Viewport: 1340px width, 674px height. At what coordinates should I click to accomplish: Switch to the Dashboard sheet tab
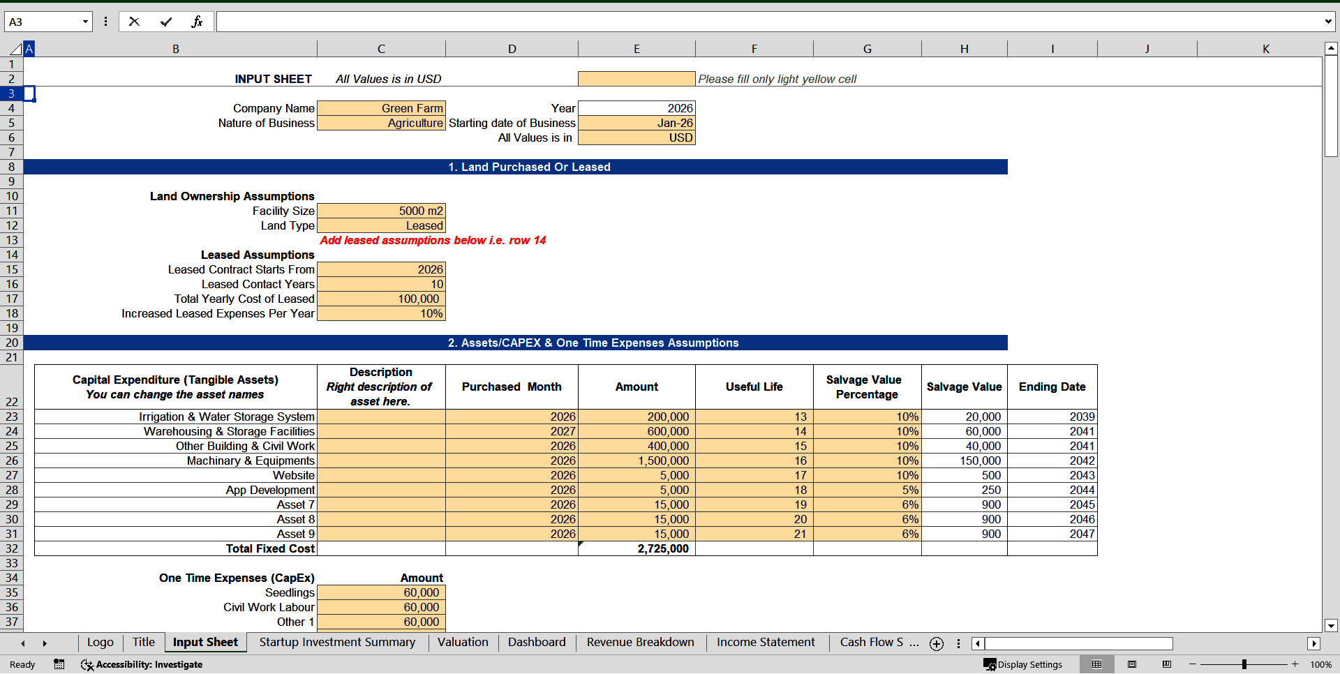(537, 643)
